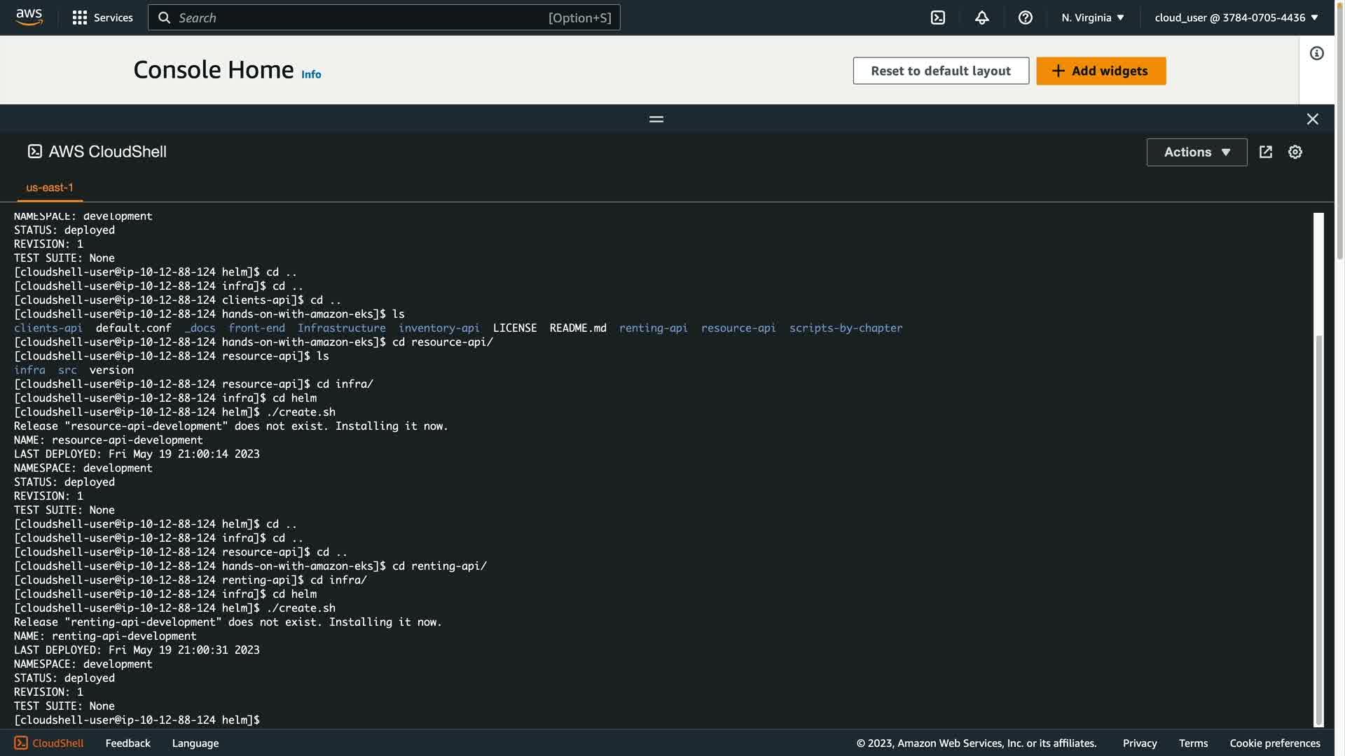This screenshot has width=1345, height=756.
Task: Click the Console Home Info link
Action: tap(311, 74)
